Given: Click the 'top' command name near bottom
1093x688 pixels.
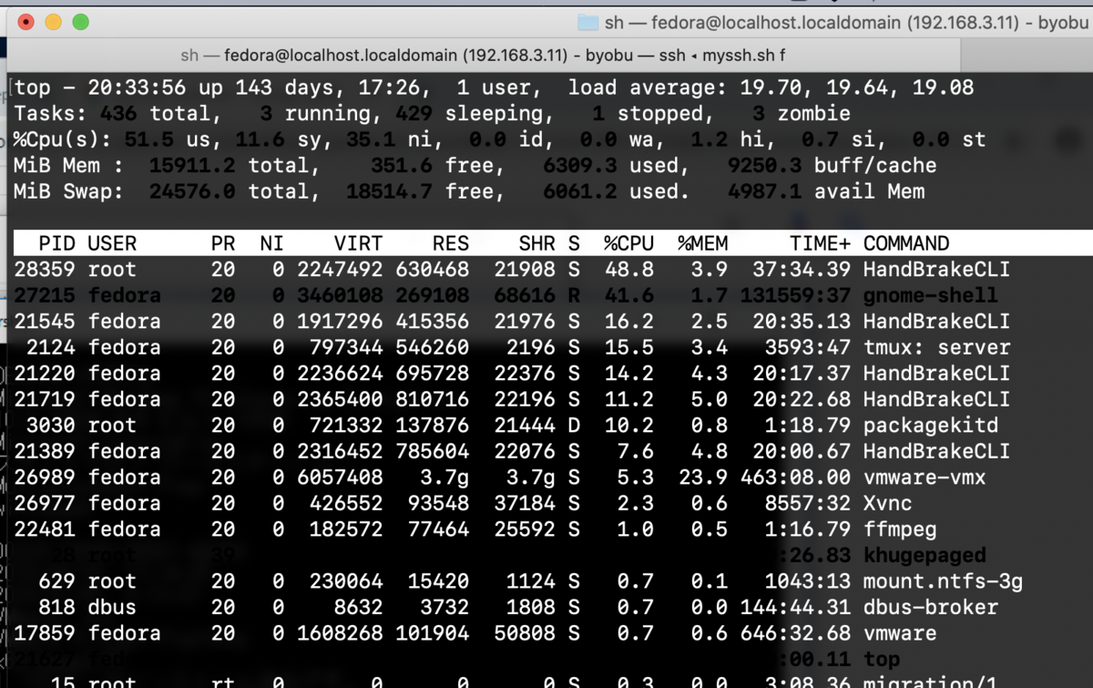Looking at the screenshot, I should click(x=882, y=659).
